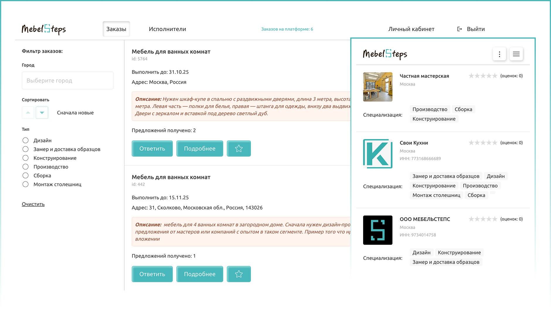The image size is (551, 309).
Task: Click the id: 442 order number
Action: tap(138, 184)
